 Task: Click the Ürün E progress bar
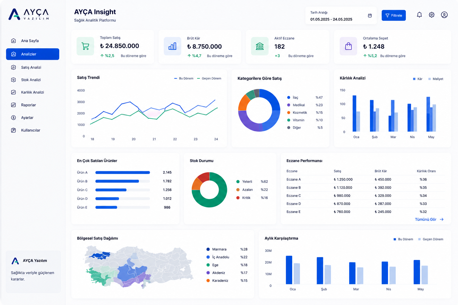pyautogui.click(x=123, y=207)
